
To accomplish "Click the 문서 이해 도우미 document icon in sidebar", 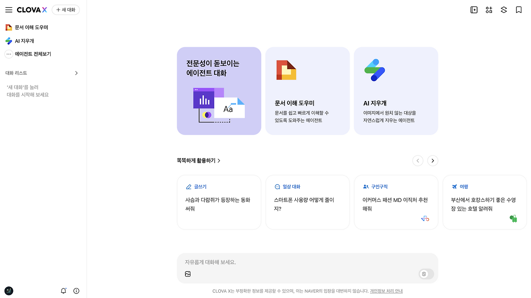I will point(8,27).
